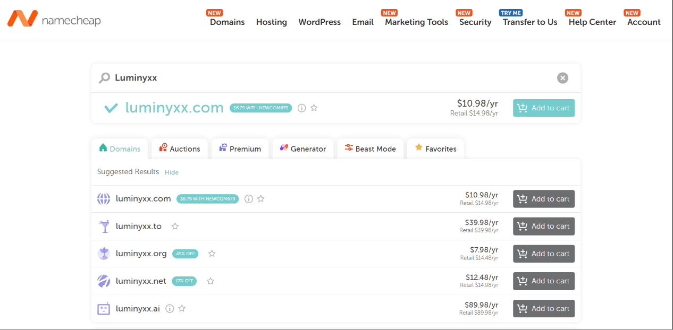Click the Namecheap logo
673x330 pixels.
(54, 20)
